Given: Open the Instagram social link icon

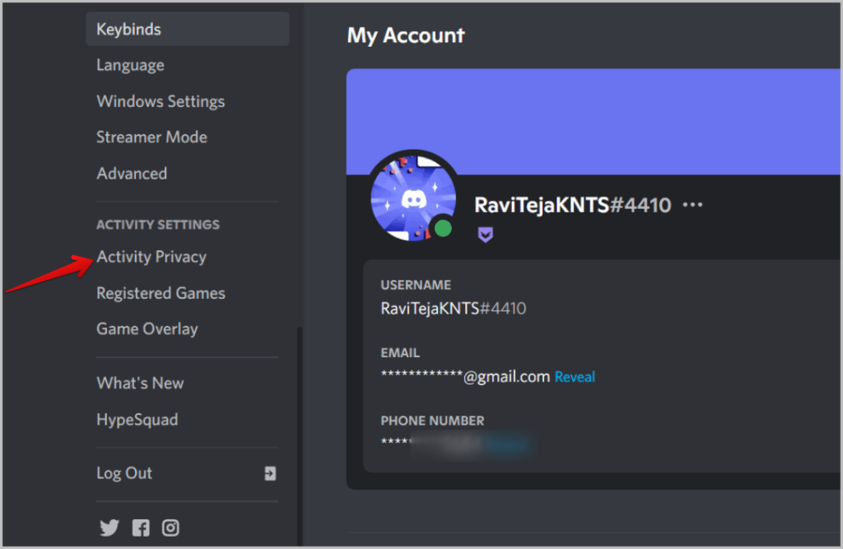Looking at the screenshot, I should (x=171, y=528).
